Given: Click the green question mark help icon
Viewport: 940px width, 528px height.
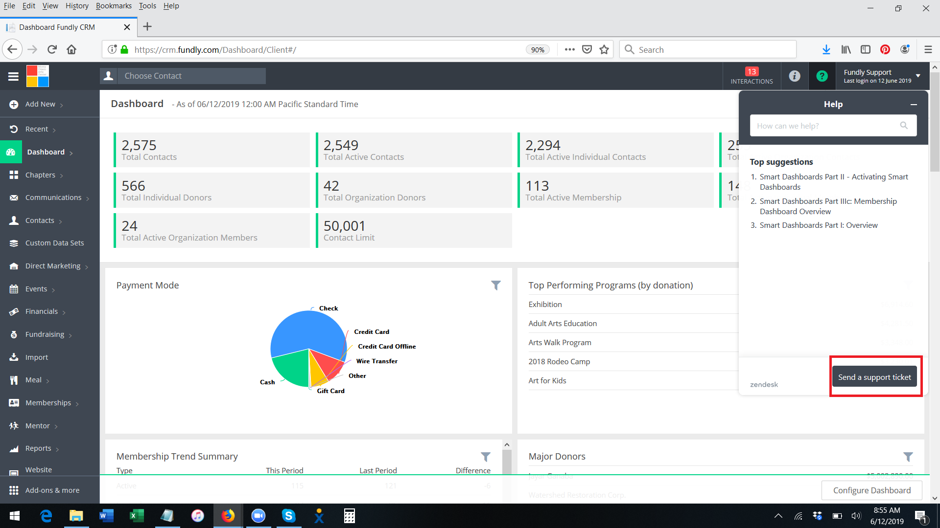Looking at the screenshot, I should tap(822, 76).
